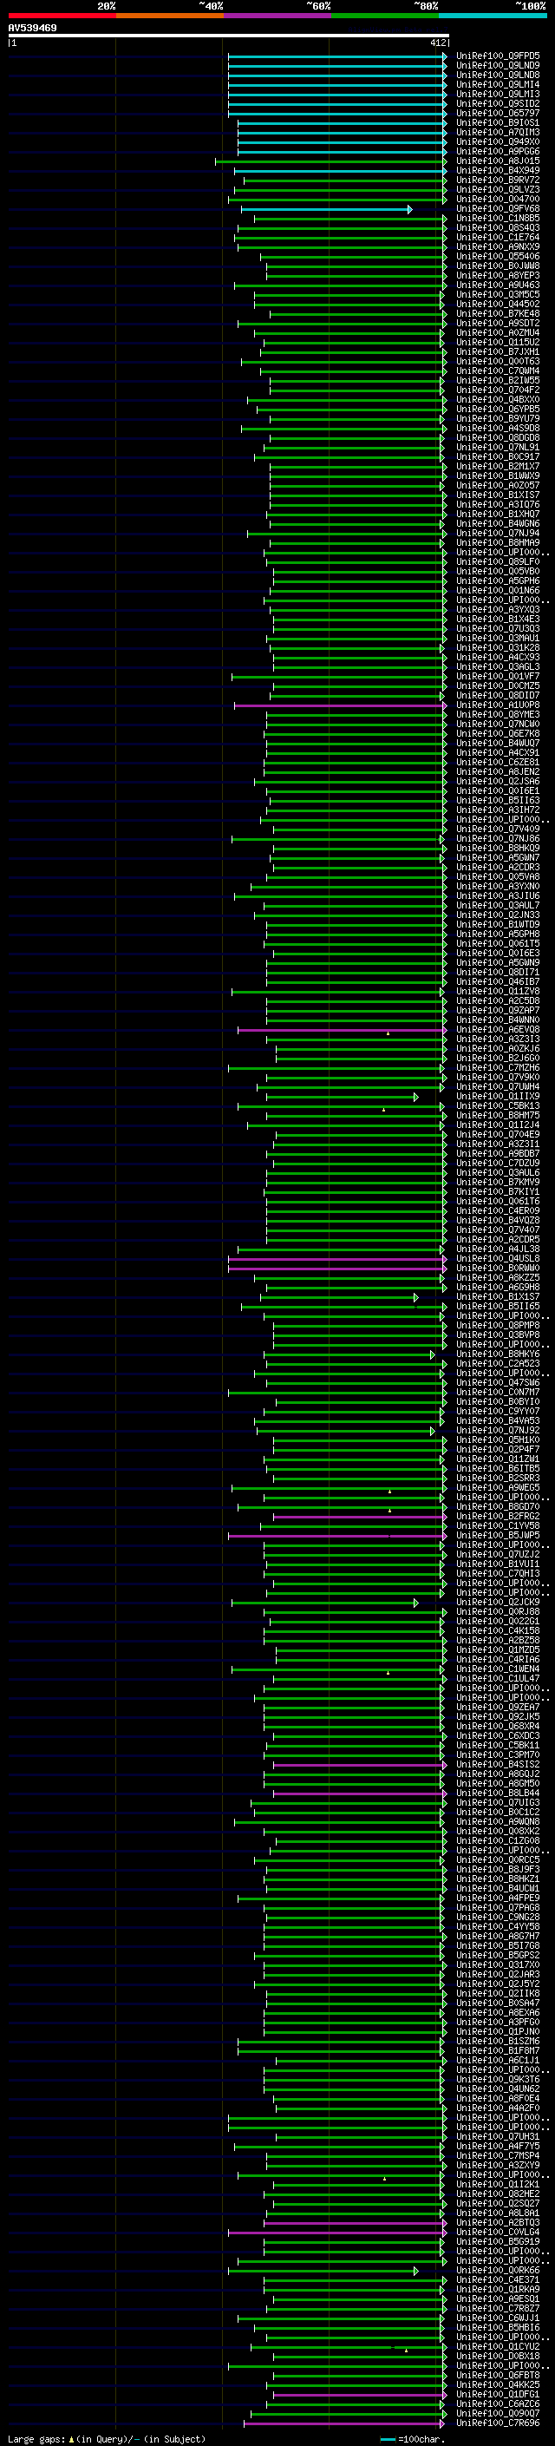Click the UniRef100_Q8S403 label
The image size is (555, 2446).
[498, 228]
